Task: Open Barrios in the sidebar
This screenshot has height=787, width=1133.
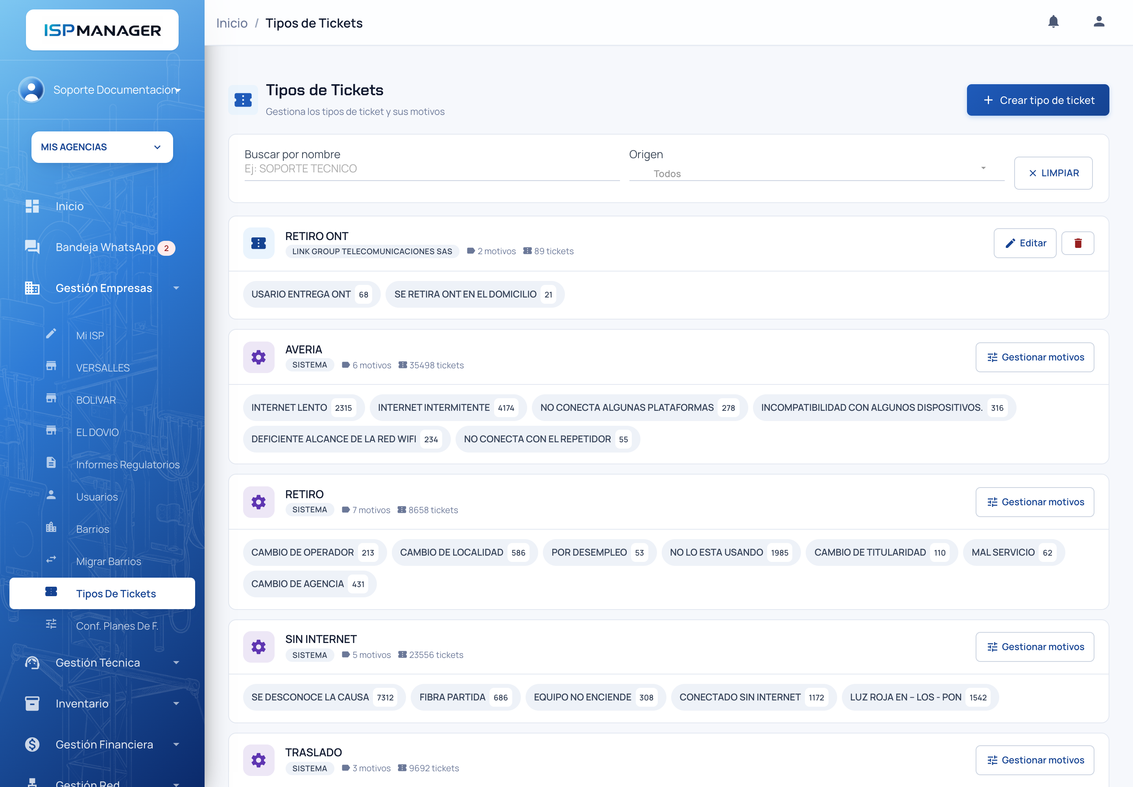Action: coord(103,529)
